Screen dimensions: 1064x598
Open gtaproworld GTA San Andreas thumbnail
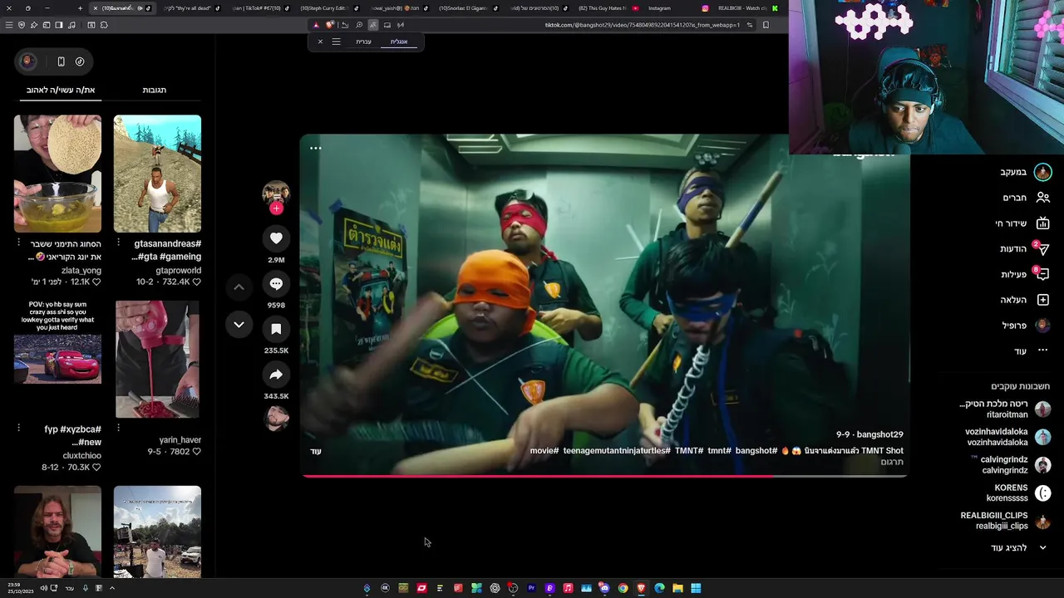click(157, 174)
